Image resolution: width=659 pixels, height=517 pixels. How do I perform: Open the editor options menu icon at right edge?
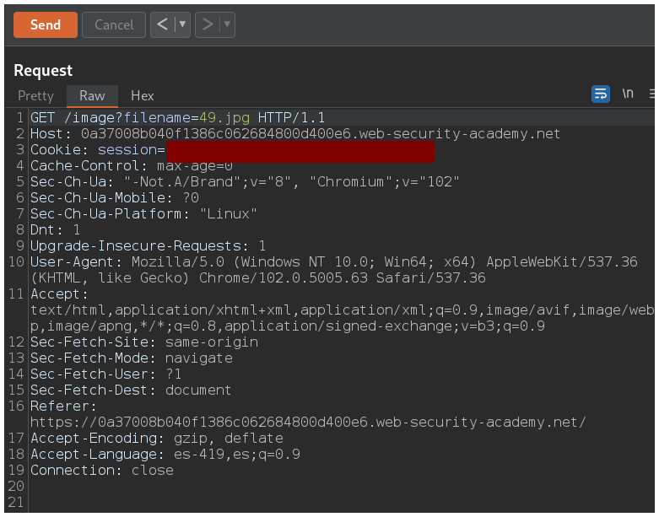click(652, 94)
